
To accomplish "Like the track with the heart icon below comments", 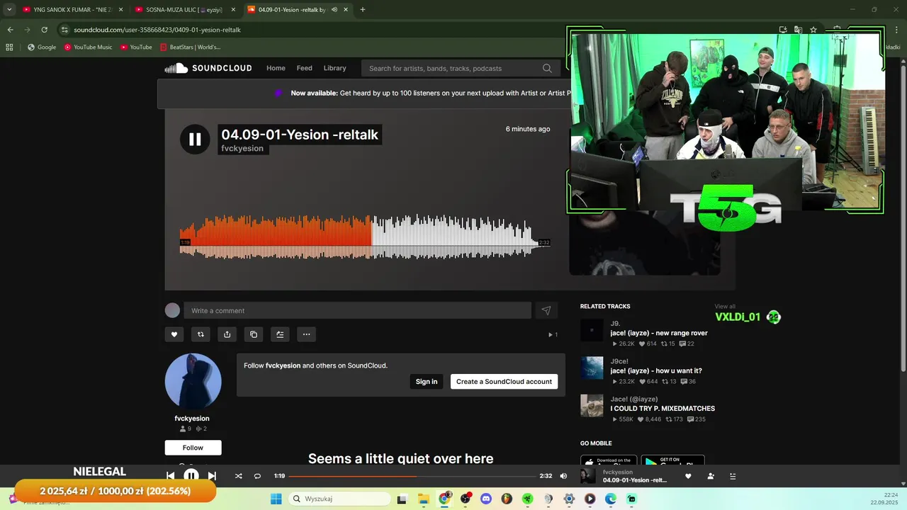I will (174, 334).
